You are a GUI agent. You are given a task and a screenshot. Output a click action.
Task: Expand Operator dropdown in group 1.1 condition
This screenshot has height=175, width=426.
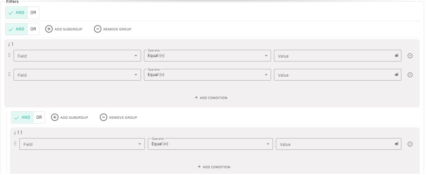(x=210, y=144)
